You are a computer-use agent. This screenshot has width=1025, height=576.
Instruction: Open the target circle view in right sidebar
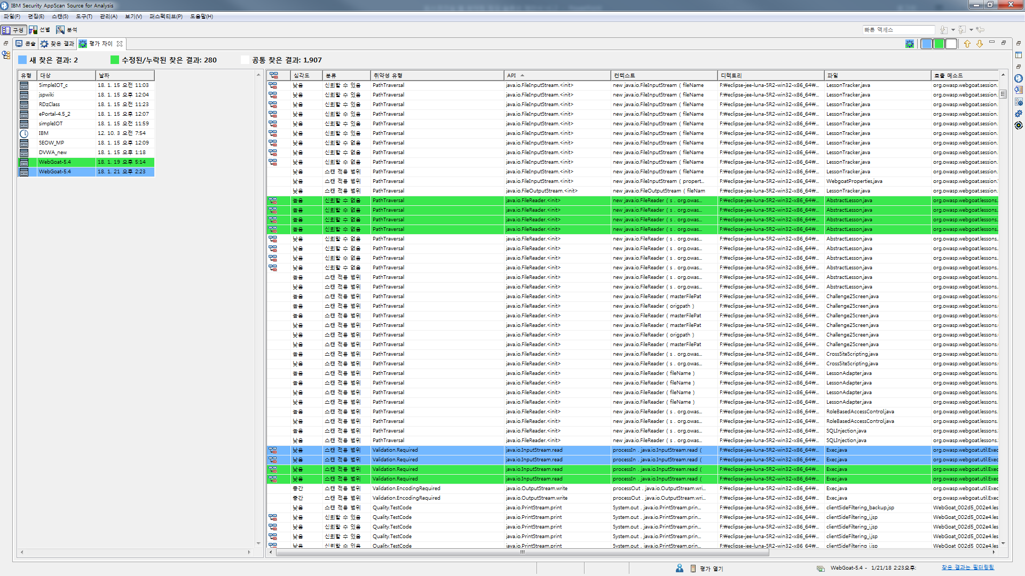point(1019,125)
